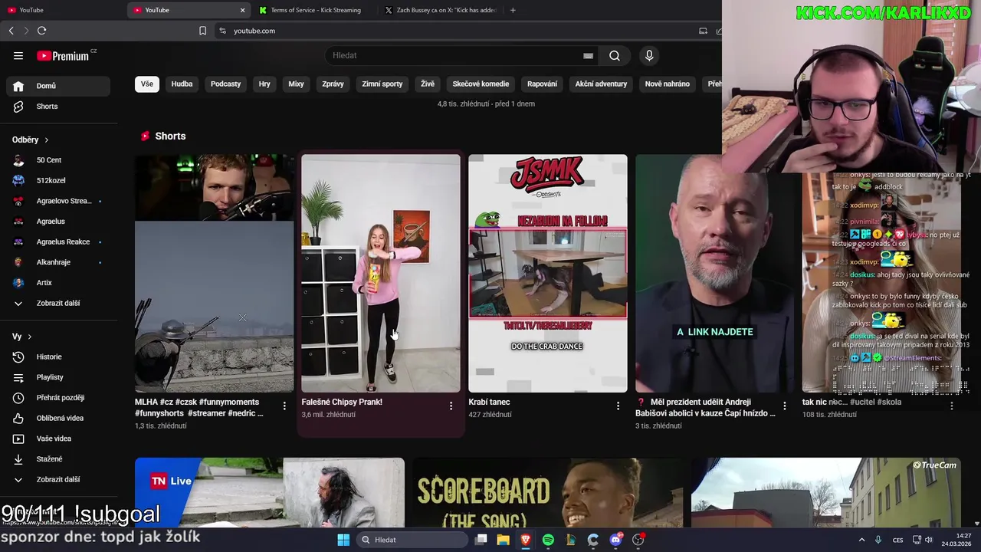Open Playlisty in the sidebar
Screen dimensions: 981x552
[x=58, y=377]
